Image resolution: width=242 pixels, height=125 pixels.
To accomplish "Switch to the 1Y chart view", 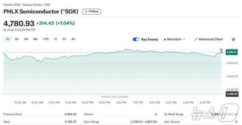I will click(56, 39).
